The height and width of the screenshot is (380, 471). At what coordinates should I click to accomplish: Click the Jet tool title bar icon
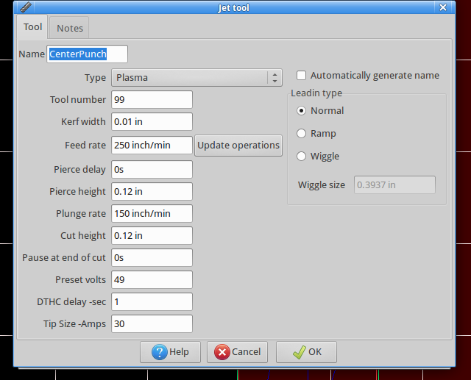tap(26, 7)
